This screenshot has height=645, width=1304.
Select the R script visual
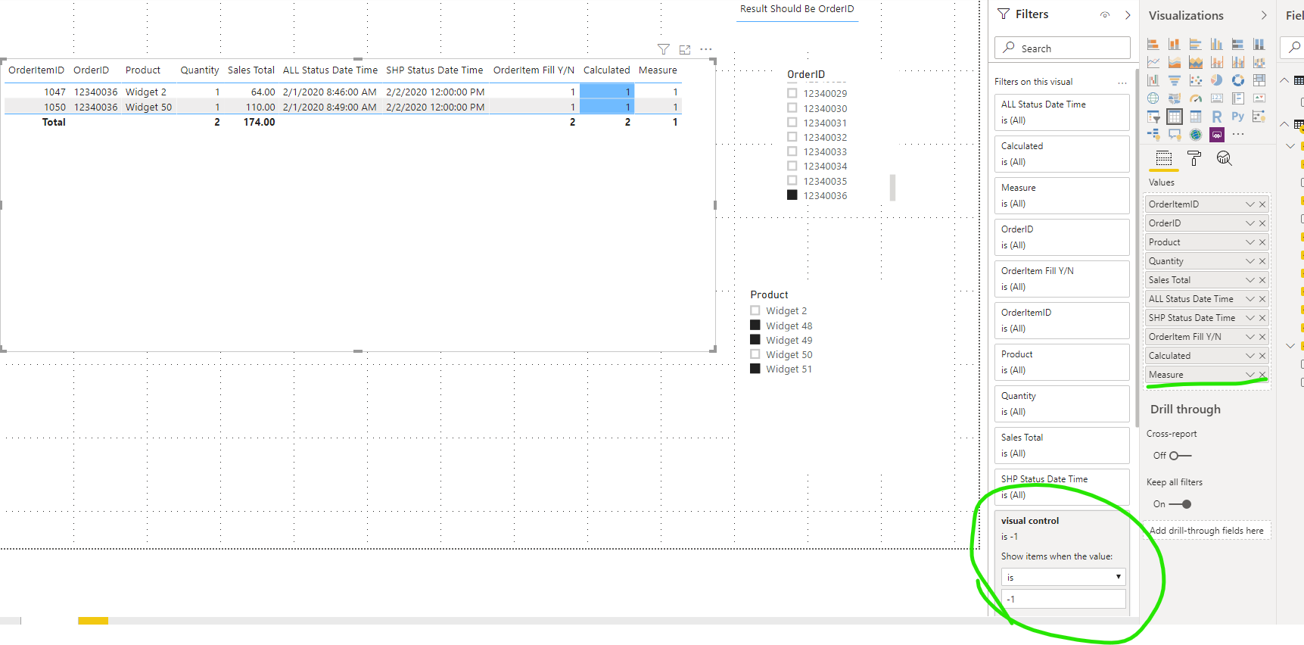tap(1217, 117)
